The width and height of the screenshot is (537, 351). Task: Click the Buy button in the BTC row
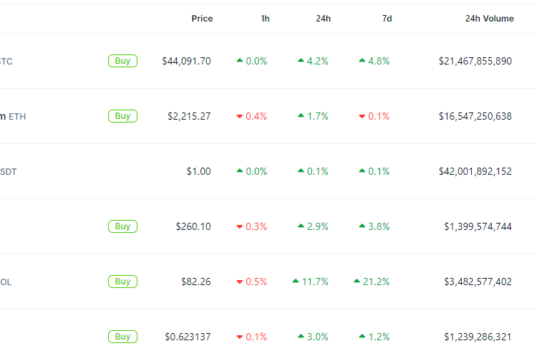(x=122, y=61)
